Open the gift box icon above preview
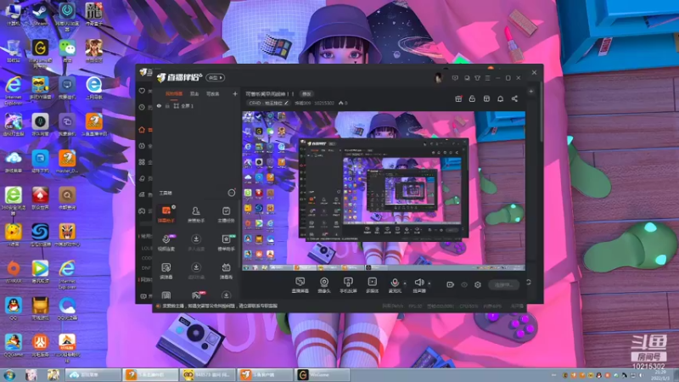 [458, 98]
